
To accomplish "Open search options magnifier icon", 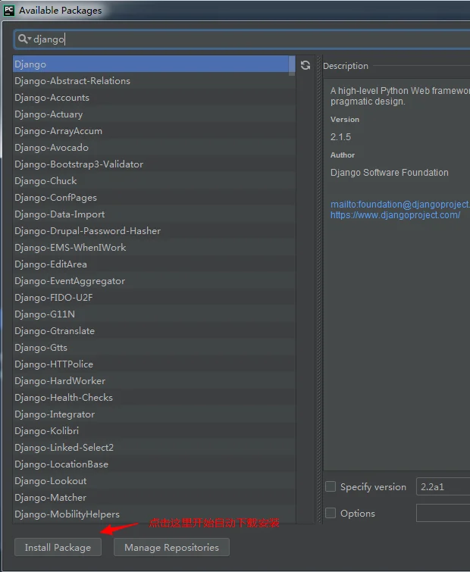I will [x=24, y=39].
